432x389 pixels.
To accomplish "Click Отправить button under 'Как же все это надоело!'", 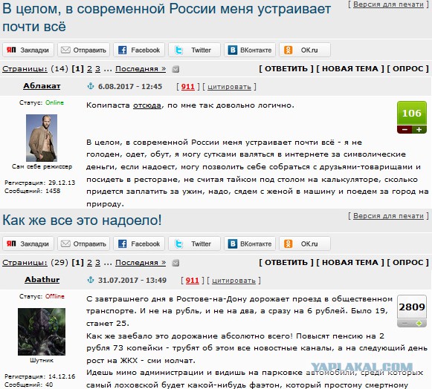I will click(x=83, y=243).
